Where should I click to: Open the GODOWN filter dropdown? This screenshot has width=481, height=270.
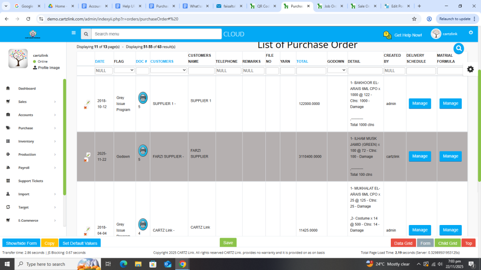click(x=336, y=70)
